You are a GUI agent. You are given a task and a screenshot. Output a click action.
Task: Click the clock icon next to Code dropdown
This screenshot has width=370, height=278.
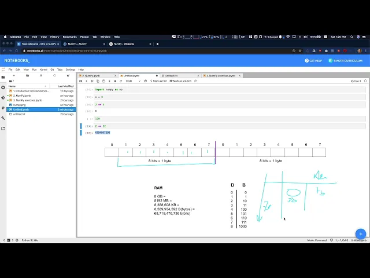click(x=145, y=81)
